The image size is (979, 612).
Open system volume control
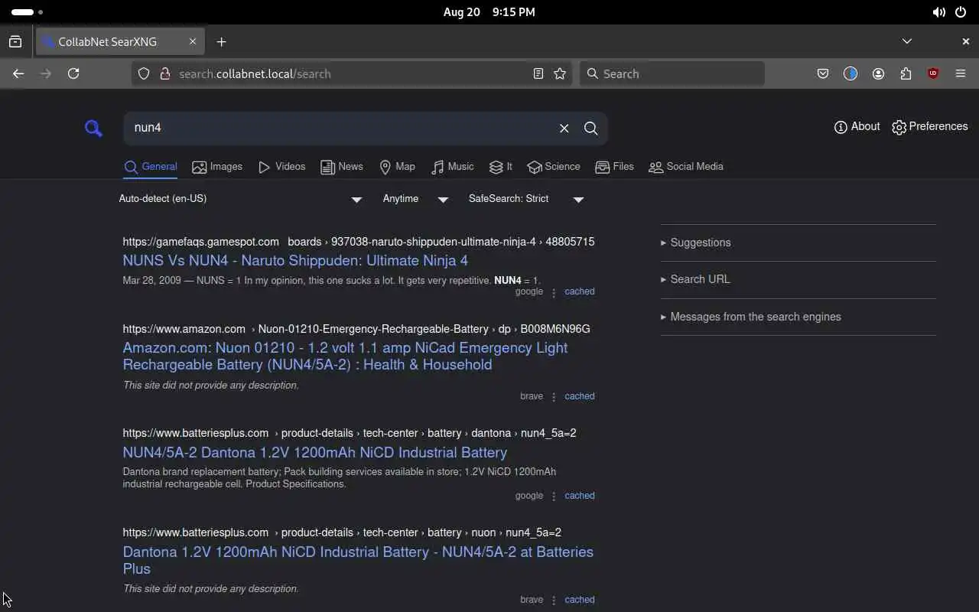(x=938, y=12)
